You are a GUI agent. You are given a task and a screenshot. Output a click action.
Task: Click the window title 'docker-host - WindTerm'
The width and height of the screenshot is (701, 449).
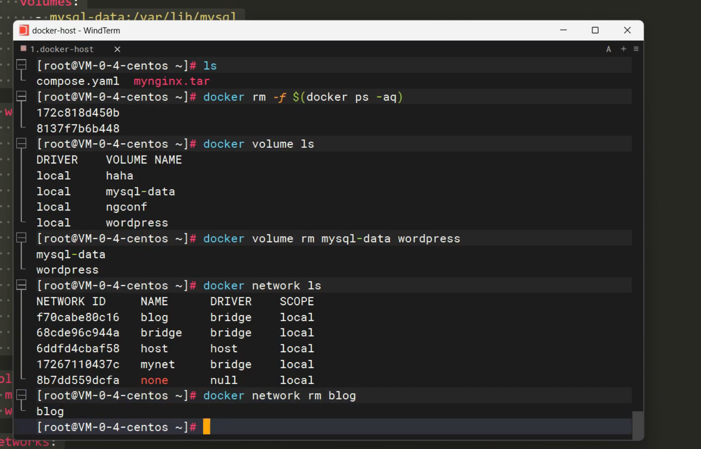coord(76,31)
